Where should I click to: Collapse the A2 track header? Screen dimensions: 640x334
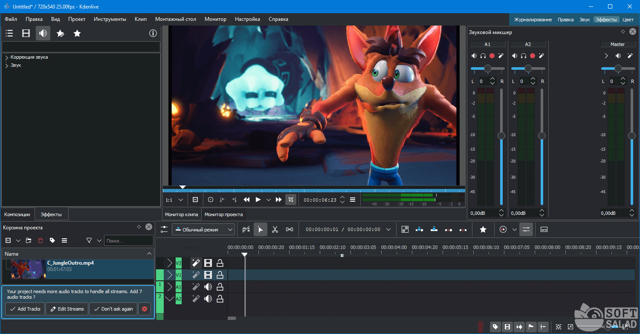[x=170, y=299]
